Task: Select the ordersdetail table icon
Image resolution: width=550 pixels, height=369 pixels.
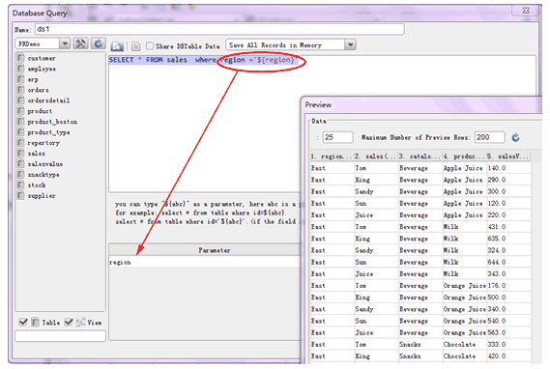Action: click(x=20, y=100)
